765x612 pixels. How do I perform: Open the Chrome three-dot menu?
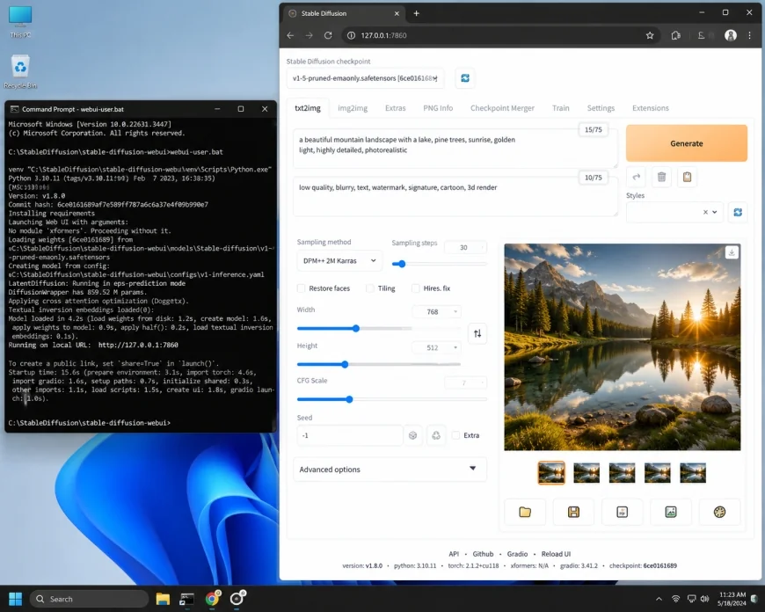coord(750,35)
